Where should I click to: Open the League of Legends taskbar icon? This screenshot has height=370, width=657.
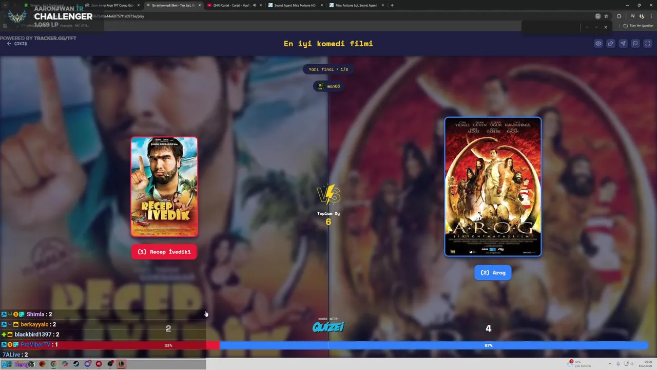[122, 364]
